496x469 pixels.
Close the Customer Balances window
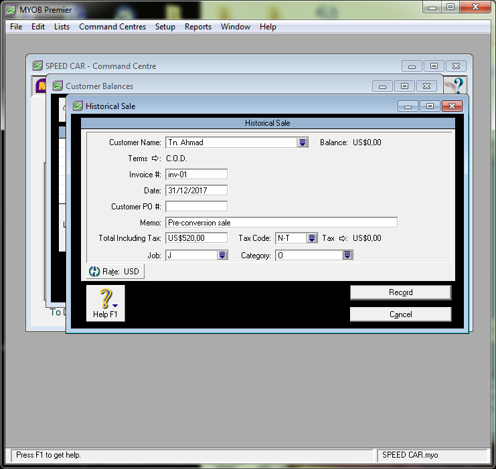click(427, 86)
